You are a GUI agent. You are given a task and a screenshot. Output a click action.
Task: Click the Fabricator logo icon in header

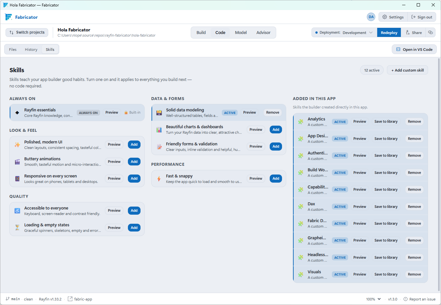pyautogui.click(x=8, y=17)
